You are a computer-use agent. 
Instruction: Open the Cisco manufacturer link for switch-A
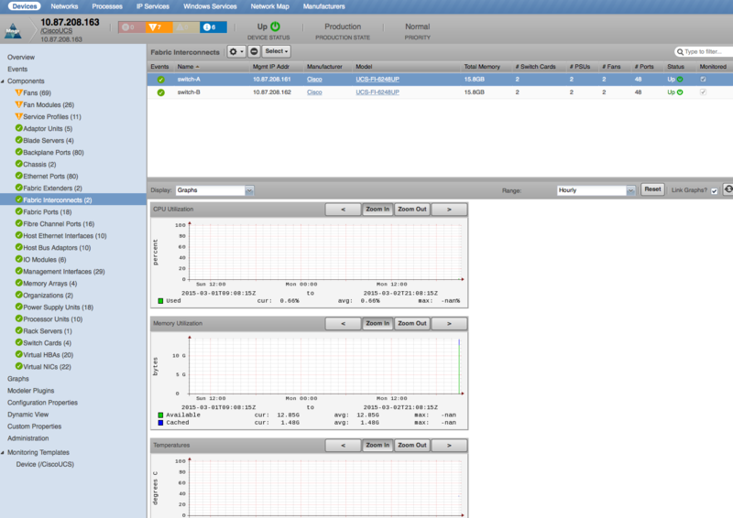coord(314,80)
